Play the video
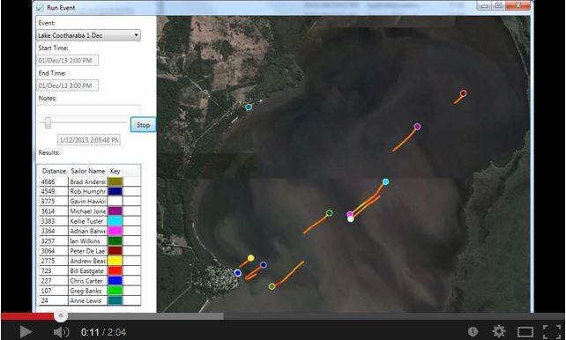This screenshot has width=566, height=340. pyautogui.click(x=25, y=332)
